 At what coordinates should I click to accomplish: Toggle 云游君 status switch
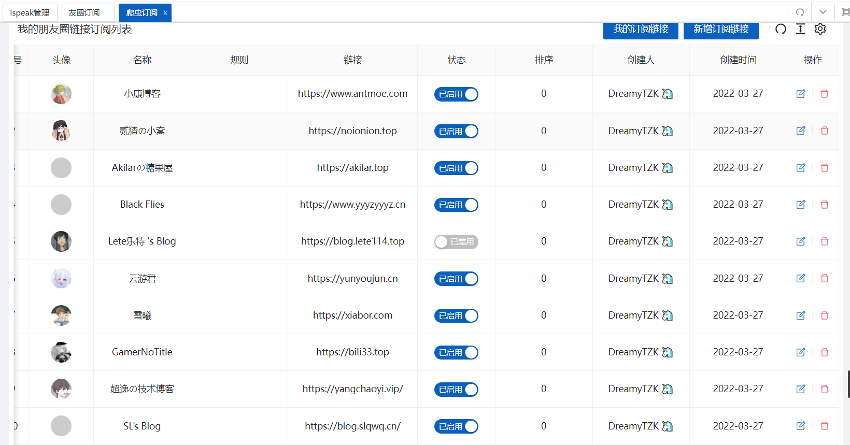[x=456, y=279]
